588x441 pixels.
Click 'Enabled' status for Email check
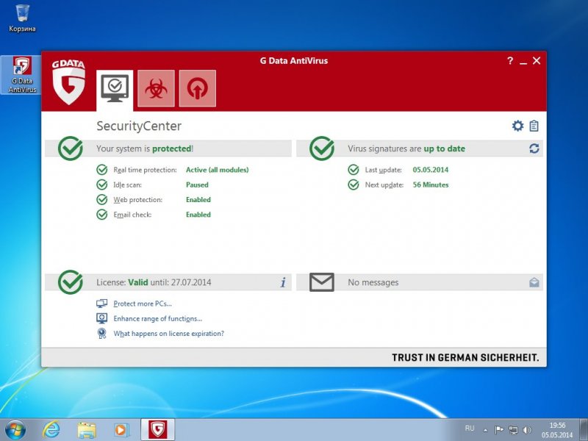(x=198, y=215)
